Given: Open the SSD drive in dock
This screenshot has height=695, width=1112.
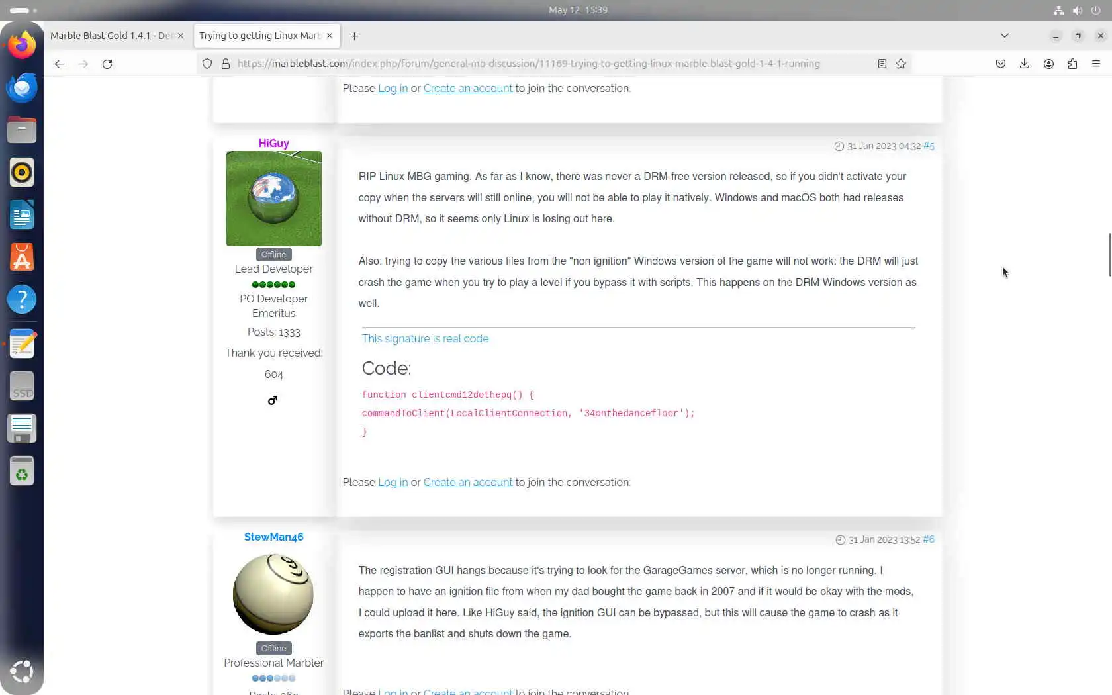Looking at the screenshot, I should (22, 386).
